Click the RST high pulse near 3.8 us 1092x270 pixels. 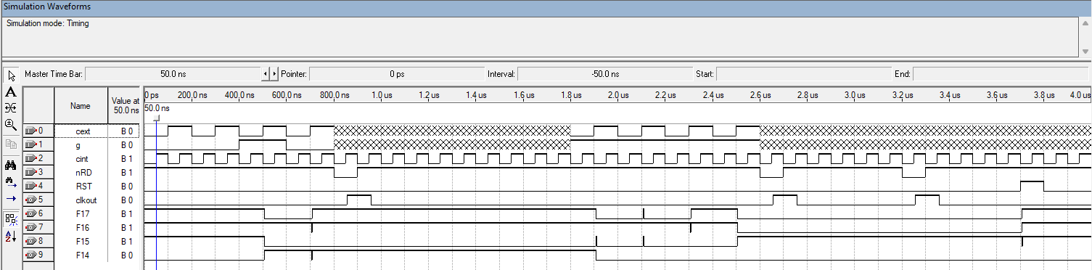coord(1032,186)
